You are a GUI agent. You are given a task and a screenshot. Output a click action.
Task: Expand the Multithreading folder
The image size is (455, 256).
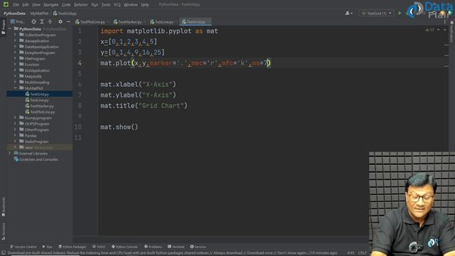(15, 82)
